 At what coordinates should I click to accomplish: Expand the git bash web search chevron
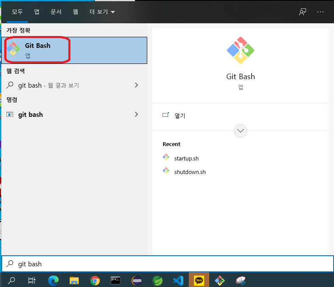point(137,85)
